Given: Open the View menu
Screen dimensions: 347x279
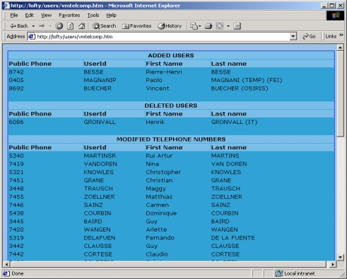Looking at the screenshot, I should [x=46, y=16].
